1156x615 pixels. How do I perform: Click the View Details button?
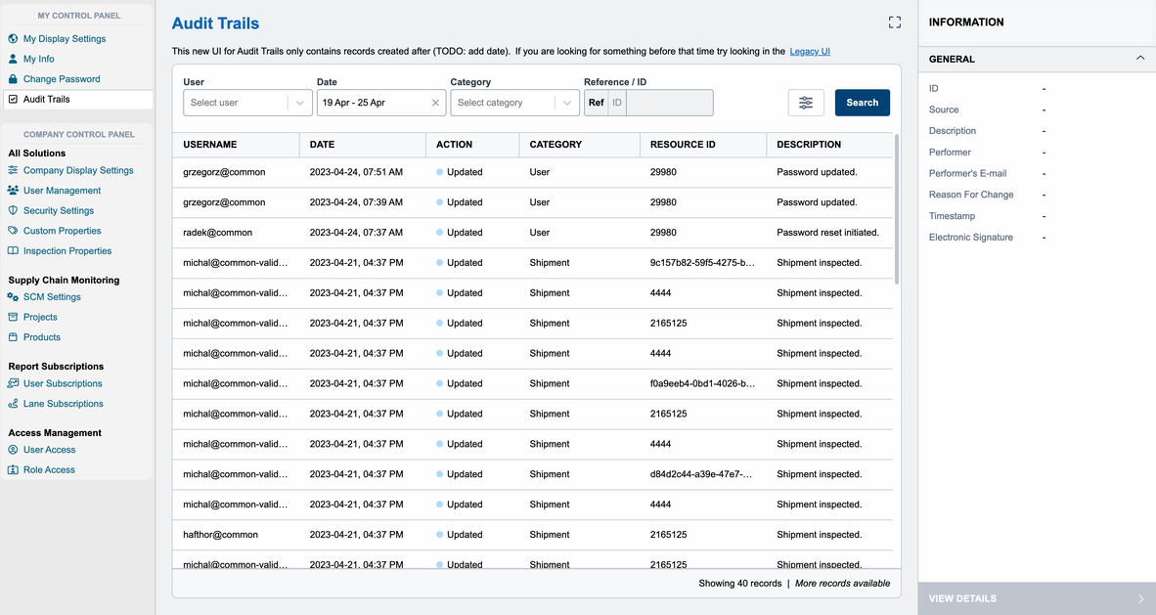point(1037,598)
